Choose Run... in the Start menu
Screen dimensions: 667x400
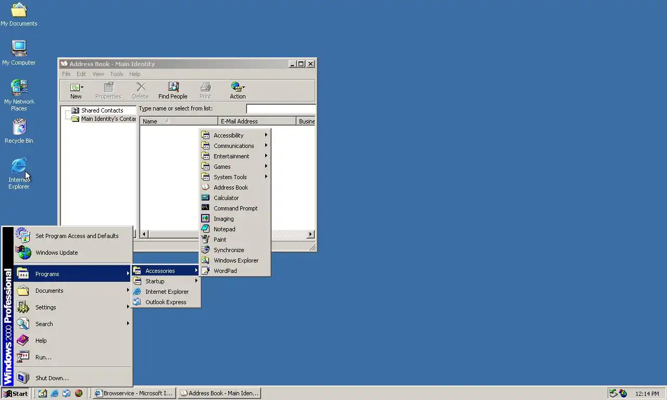73,357
